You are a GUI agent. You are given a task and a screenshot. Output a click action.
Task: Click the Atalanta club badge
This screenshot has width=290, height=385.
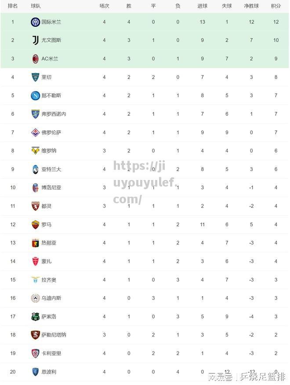tap(35, 169)
